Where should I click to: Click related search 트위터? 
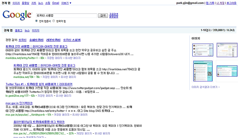coord(22,40)
